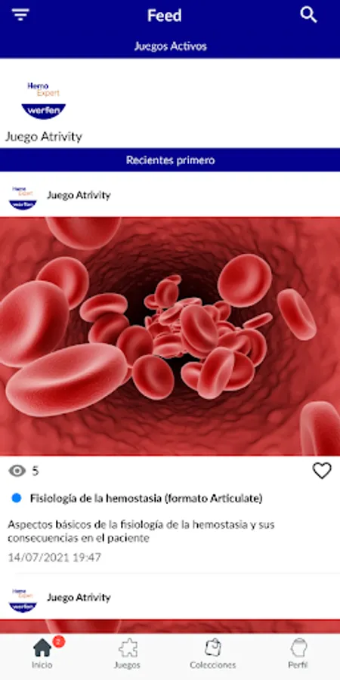The height and width of the screenshot is (680, 340).
Task: Open the Perfil head tab
Action: (298, 654)
